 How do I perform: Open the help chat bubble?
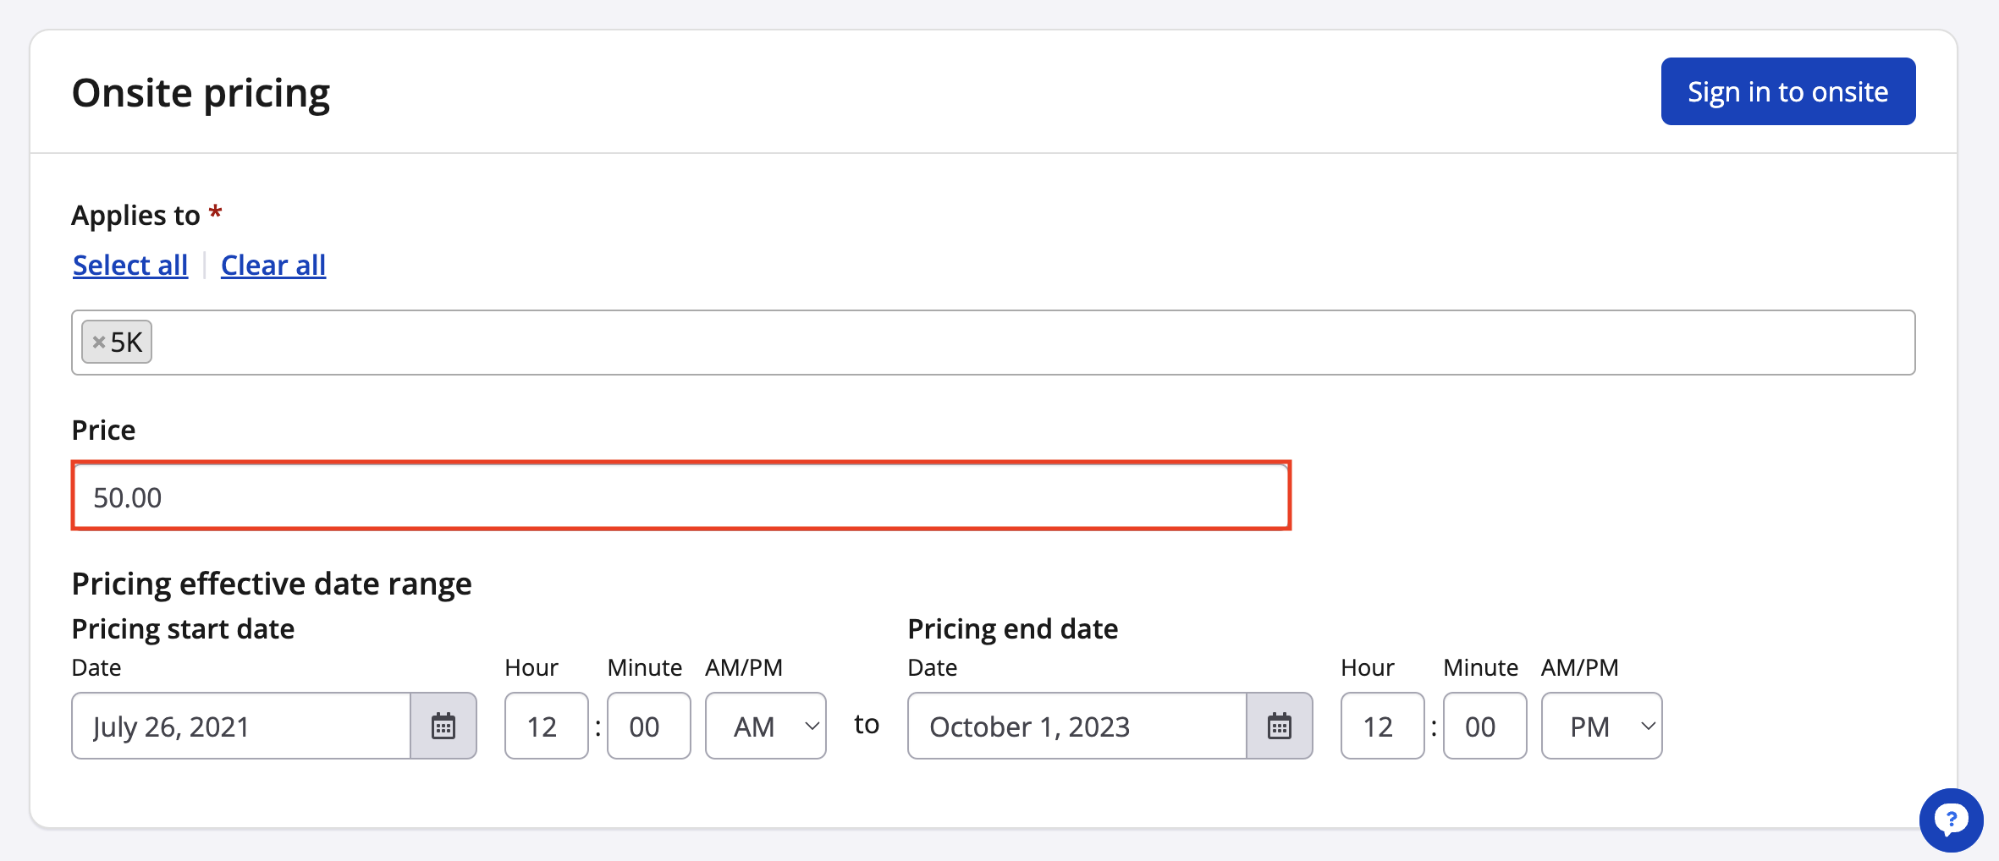1950,820
